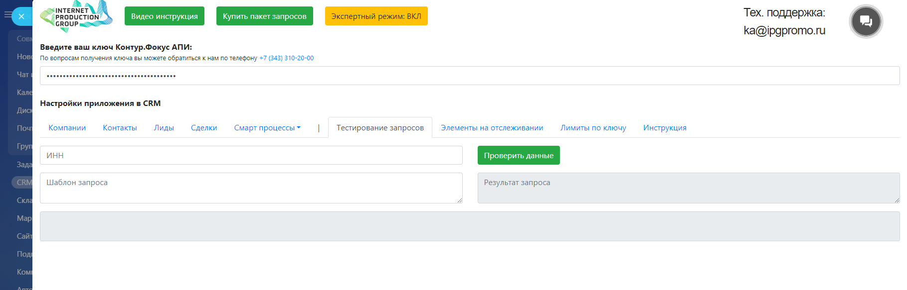Open the Инструкция tab
The height and width of the screenshot is (290, 907).
click(665, 128)
